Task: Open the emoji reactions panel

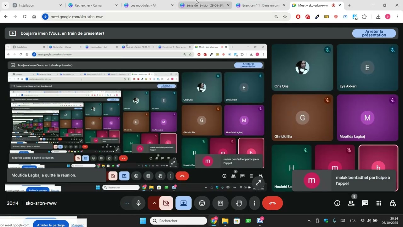Action: tap(202, 203)
